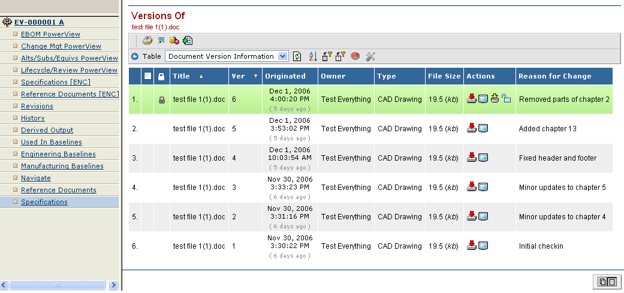Open the Revisions link in the sidebar
The width and height of the screenshot is (624, 293).
[x=37, y=106]
